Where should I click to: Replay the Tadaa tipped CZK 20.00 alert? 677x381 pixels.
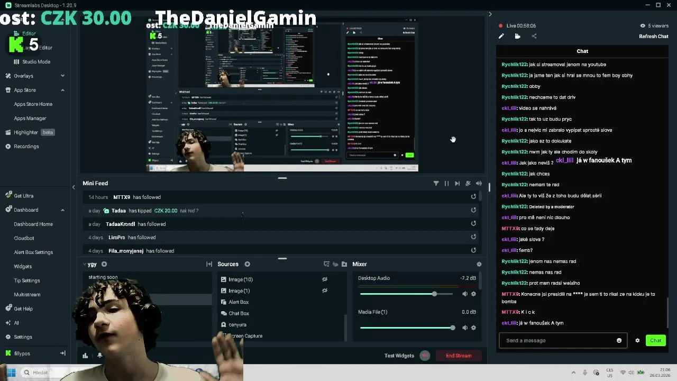tap(473, 210)
